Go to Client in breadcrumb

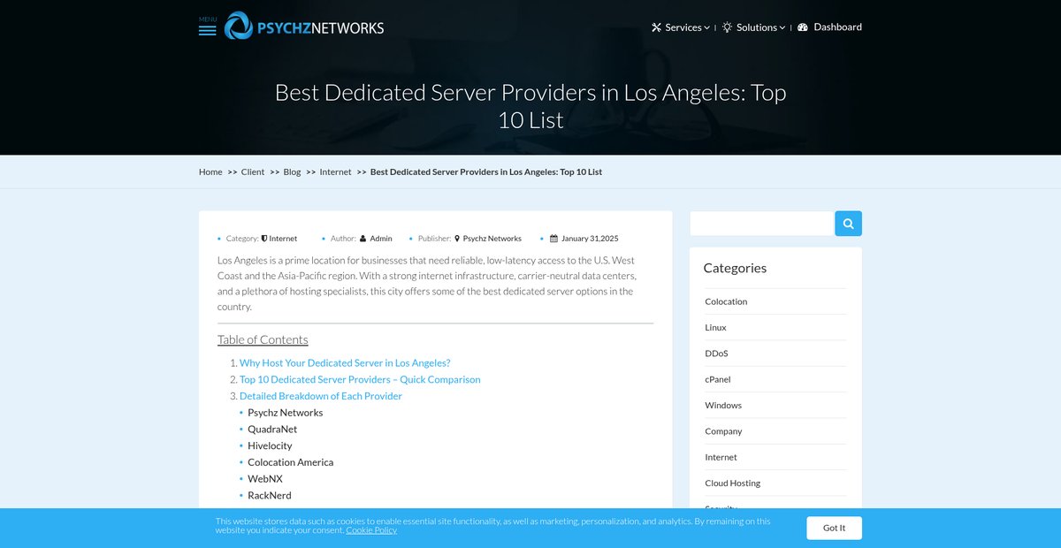coord(253,171)
